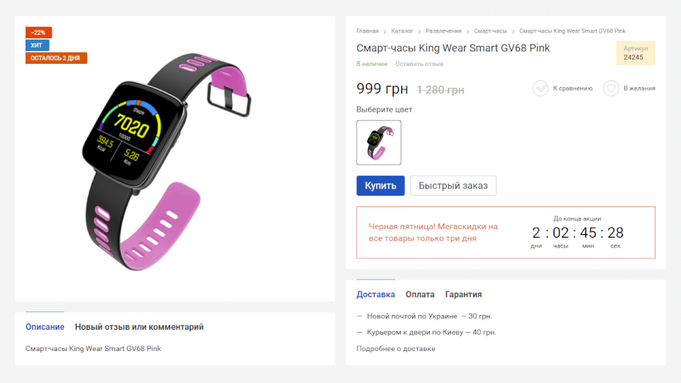Open the Описание tab
The image size is (681, 383).
click(x=45, y=327)
